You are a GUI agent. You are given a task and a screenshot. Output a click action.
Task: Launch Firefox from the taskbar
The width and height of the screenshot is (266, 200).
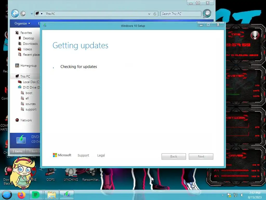22,195
